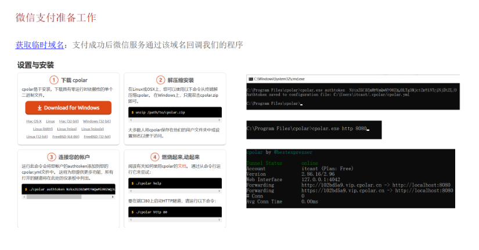The image size is (479, 250).
Task: Click the 解压缩安装 step heading
Action: tap(181, 80)
